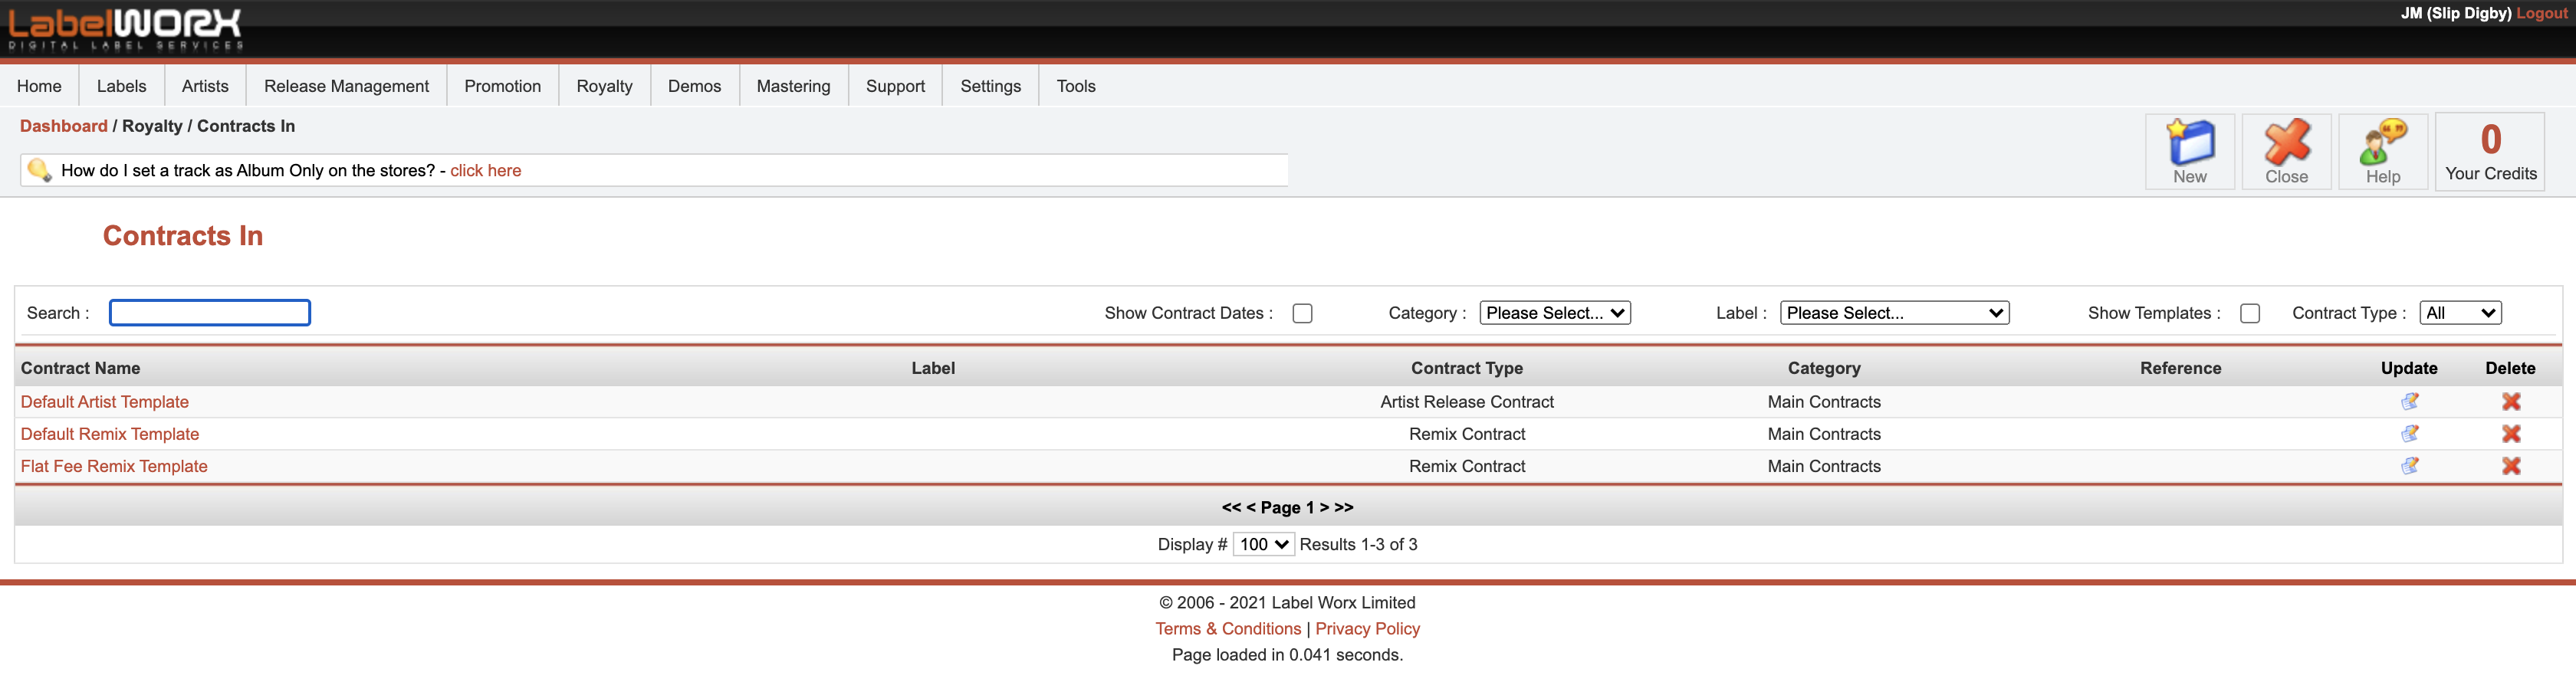
Task: Delete the Flat Fee Remix Template contract
Action: (2510, 465)
